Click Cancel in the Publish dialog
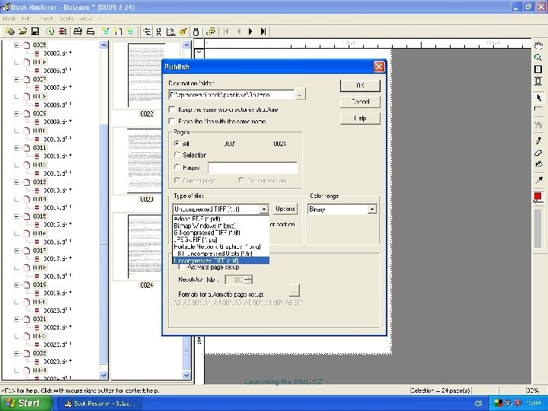The image size is (548, 411). click(x=360, y=102)
